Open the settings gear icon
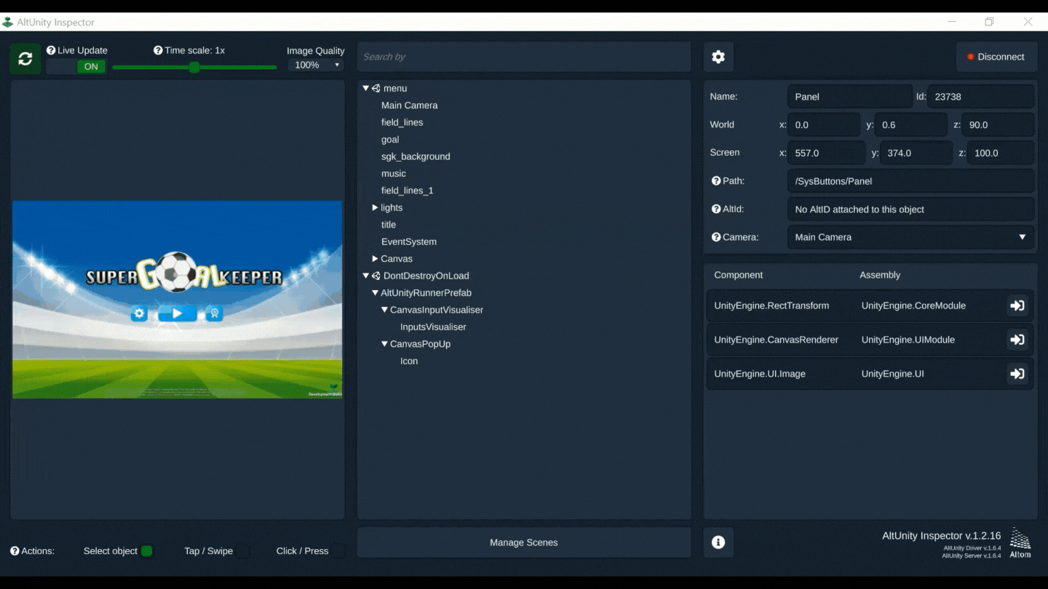The width and height of the screenshot is (1048, 589). click(718, 57)
